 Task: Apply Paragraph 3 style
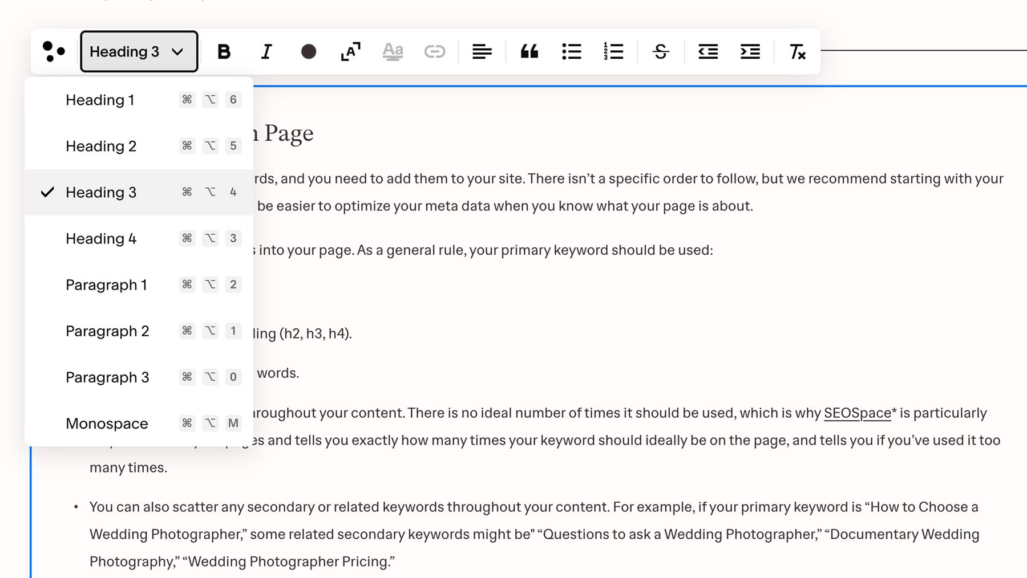(139, 377)
